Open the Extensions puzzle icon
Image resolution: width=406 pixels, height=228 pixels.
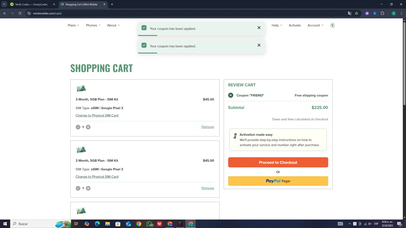click(x=382, y=13)
